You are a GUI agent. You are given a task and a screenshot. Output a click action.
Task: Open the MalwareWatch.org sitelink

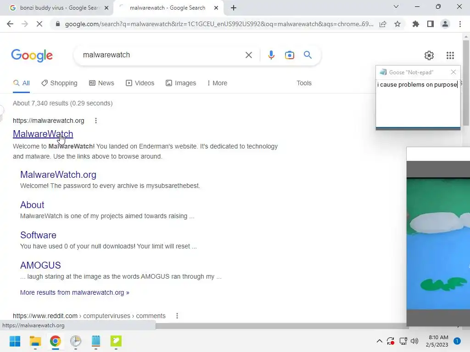click(58, 175)
